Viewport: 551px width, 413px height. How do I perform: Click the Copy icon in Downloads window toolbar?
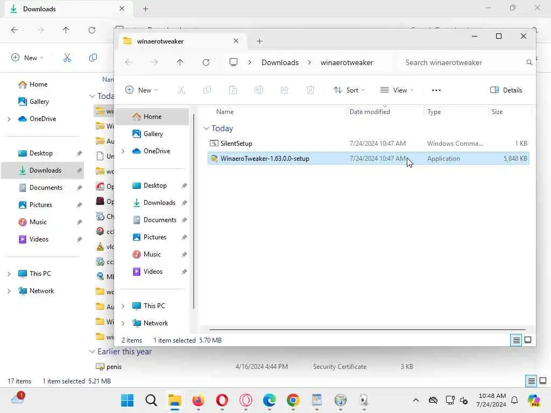click(93, 58)
